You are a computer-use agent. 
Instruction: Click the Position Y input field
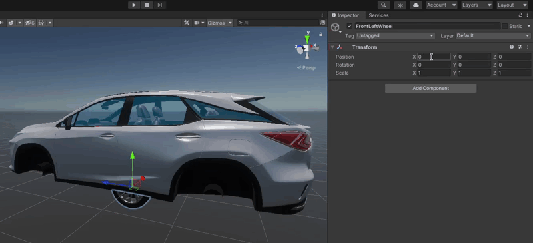[x=474, y=57]
